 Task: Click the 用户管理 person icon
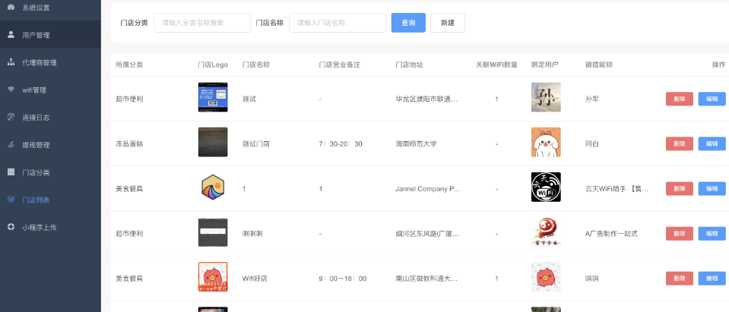pyautogui.click(x=11, y=35)
